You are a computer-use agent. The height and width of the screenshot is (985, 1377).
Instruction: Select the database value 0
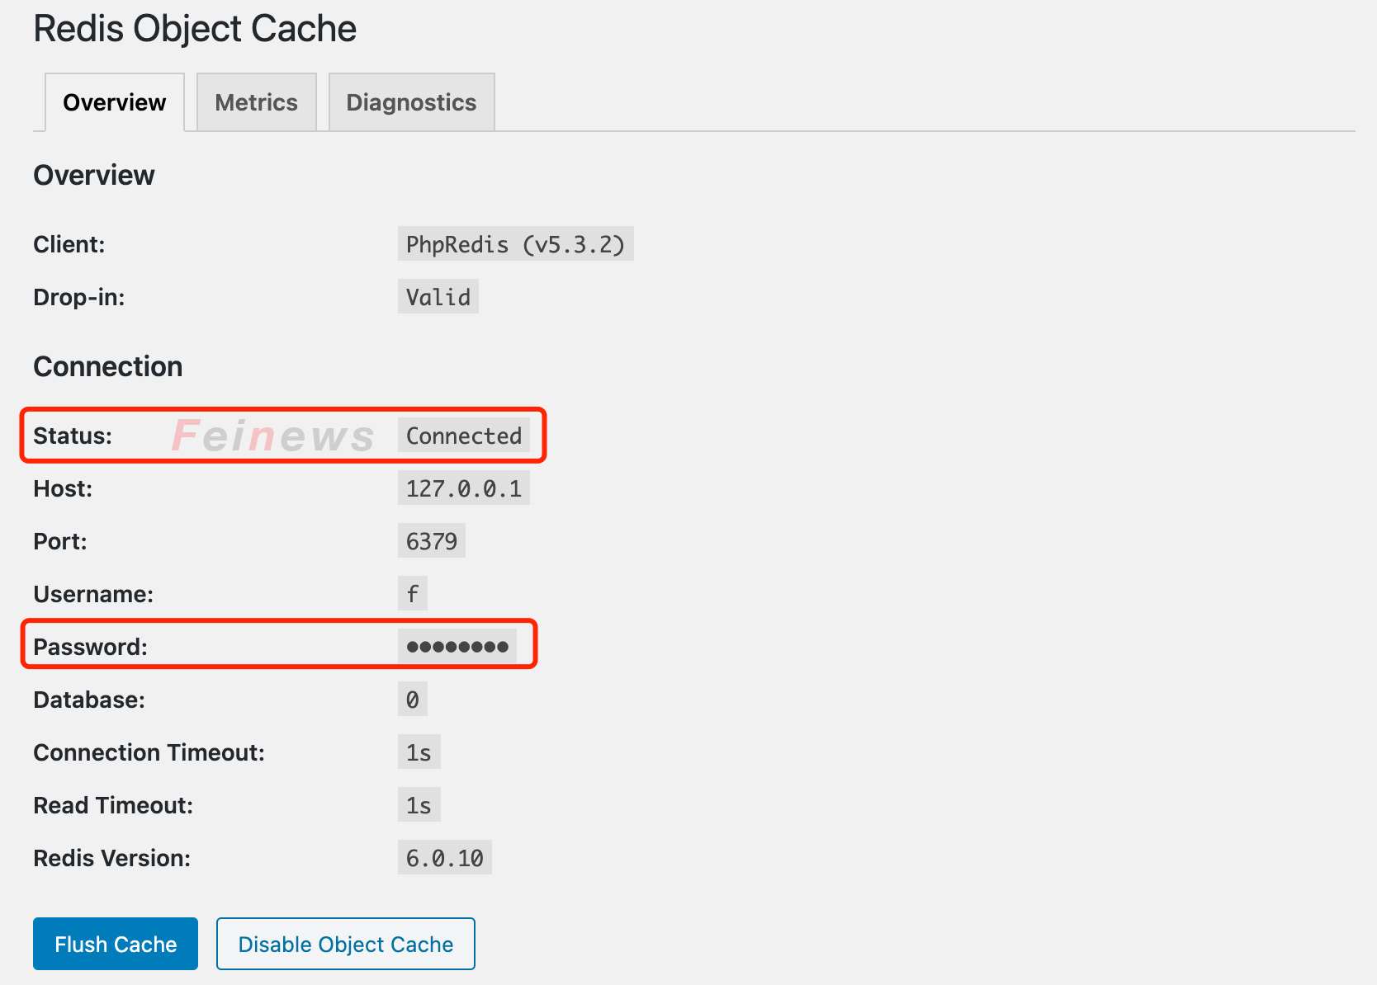click(413, 700)
